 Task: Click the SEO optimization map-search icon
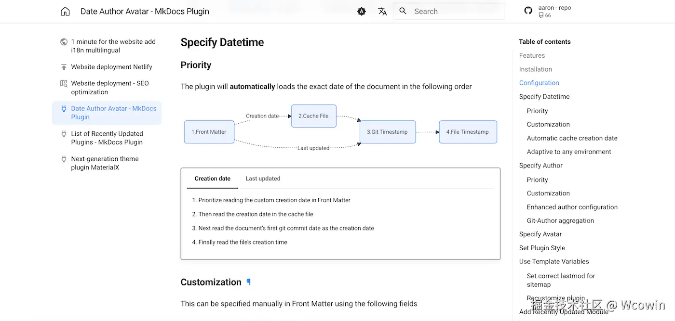point(64,83)
